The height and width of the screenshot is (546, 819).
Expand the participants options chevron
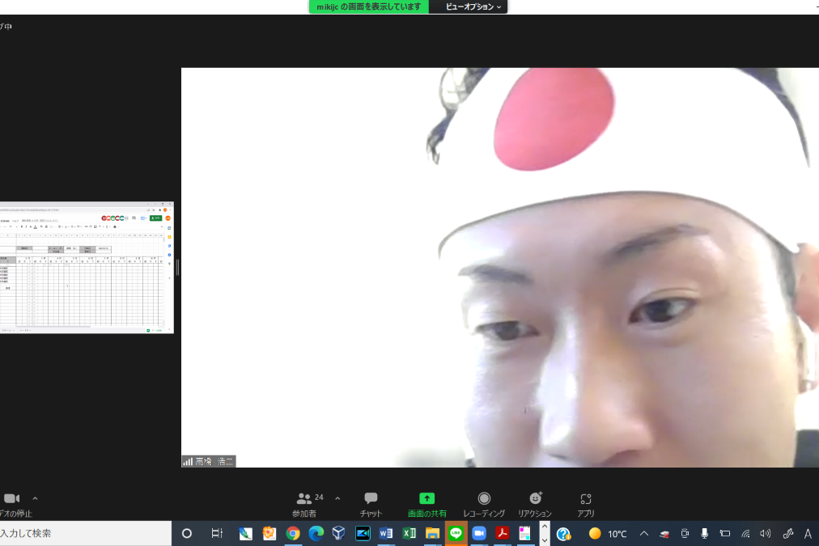337,498
